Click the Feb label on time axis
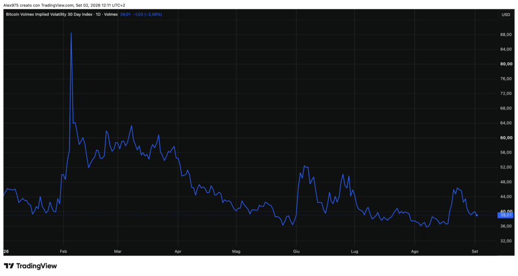This screenshot has height=276, width=518. [63, 252]
